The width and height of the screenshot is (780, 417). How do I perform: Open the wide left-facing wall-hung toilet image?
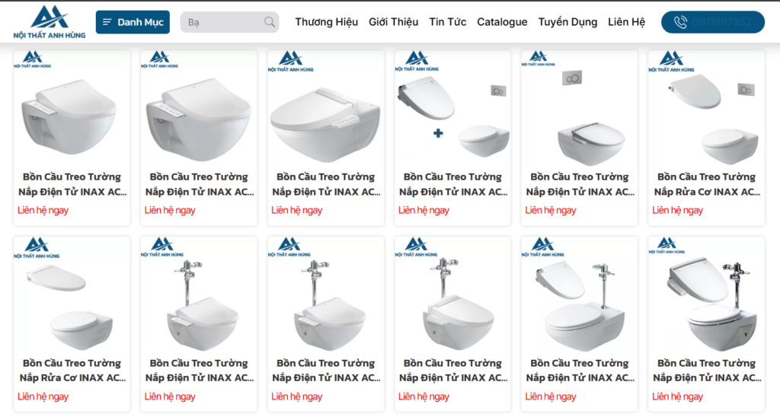(326, 110)
